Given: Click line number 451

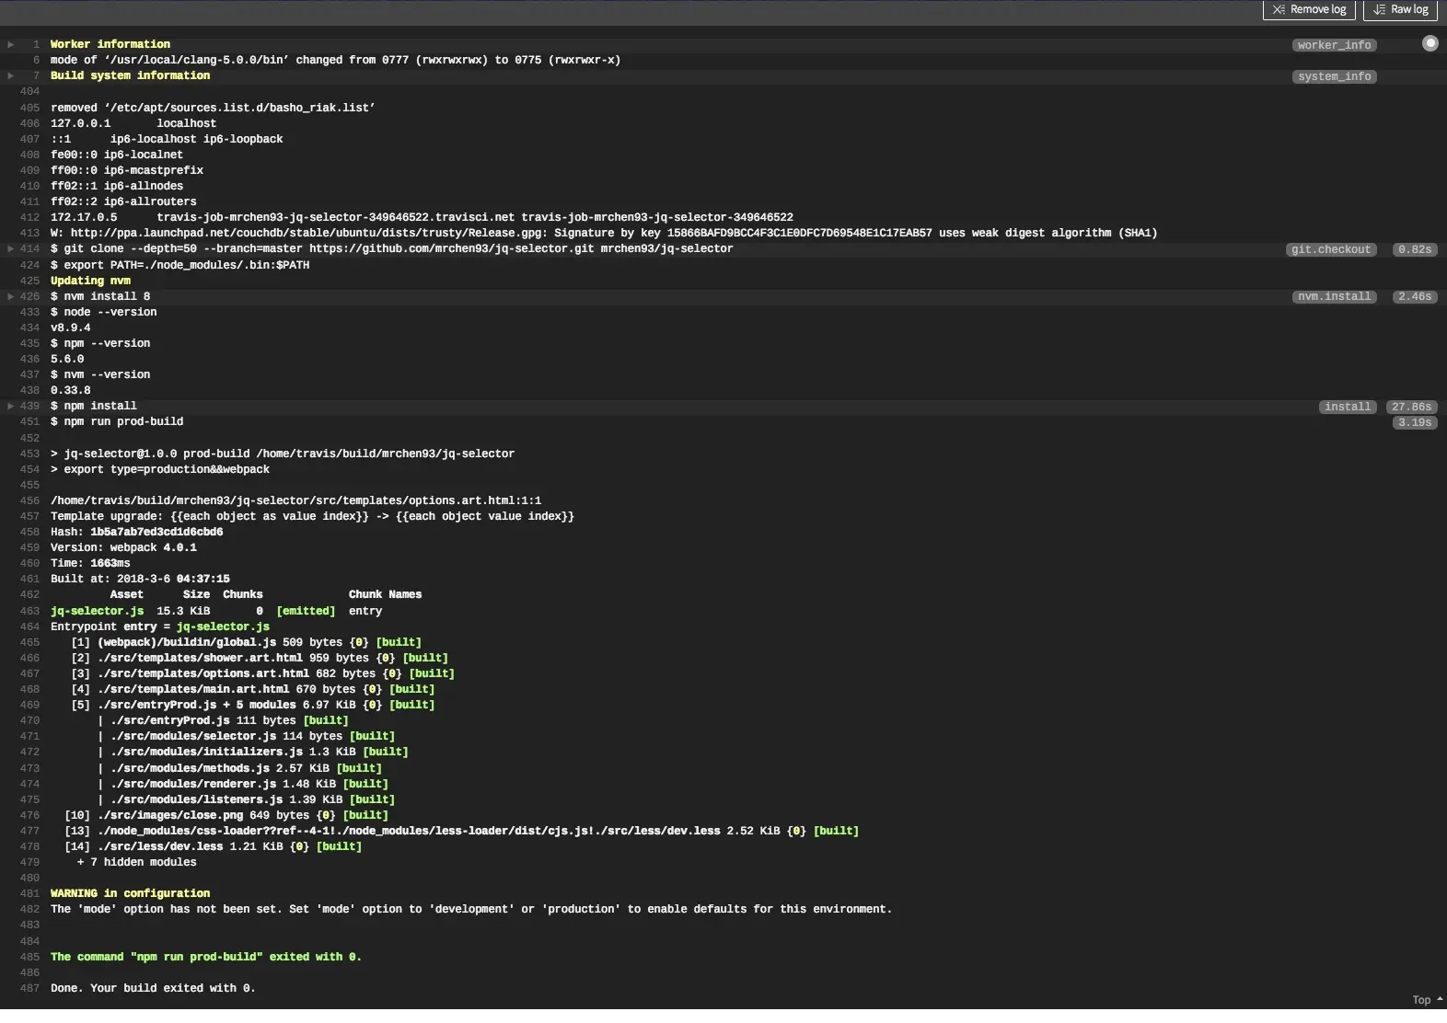Looking at the screenshot, I should 29,421.
